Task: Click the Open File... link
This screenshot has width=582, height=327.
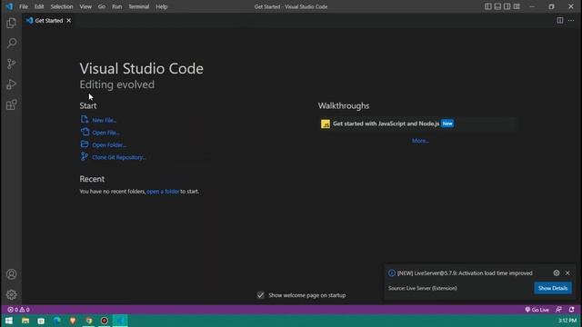Action: [105, 133]
